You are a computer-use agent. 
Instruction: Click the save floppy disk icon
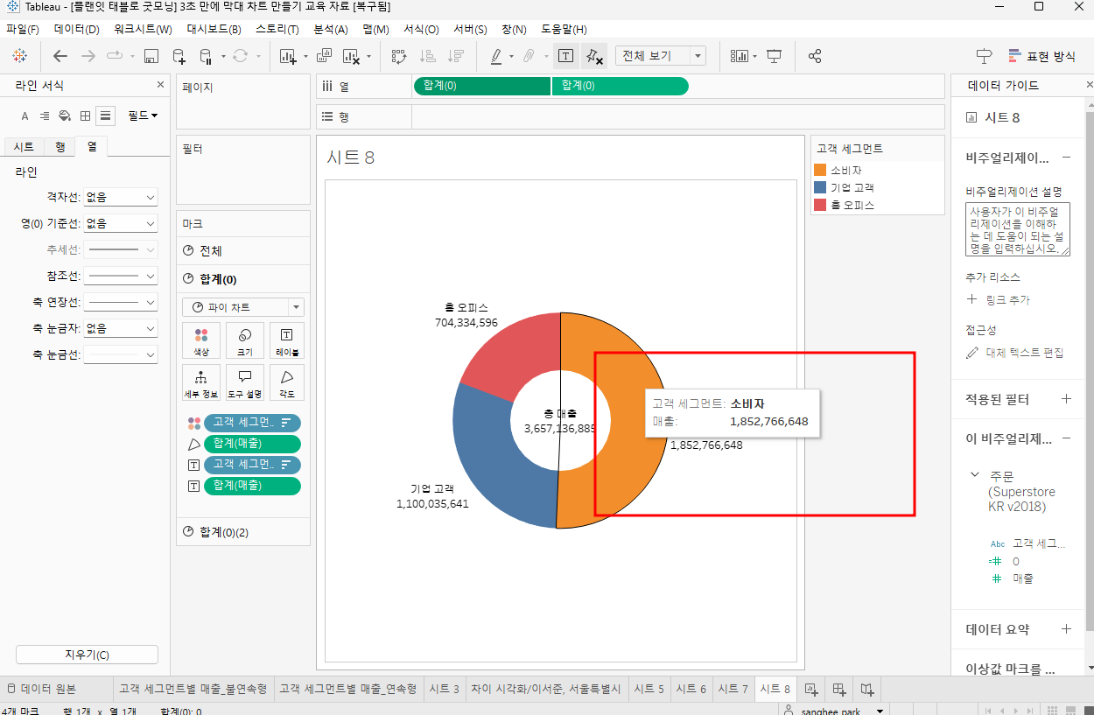coord(151,57)
